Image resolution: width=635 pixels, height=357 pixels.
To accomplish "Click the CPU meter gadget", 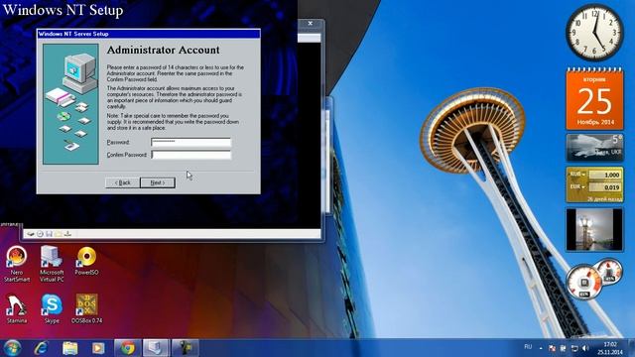I will pyautogui.click(x=584, y=283).
